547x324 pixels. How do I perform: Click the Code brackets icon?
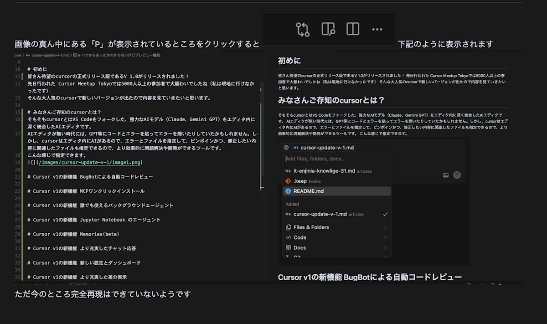pyautogui.click(x=288, y=237)
